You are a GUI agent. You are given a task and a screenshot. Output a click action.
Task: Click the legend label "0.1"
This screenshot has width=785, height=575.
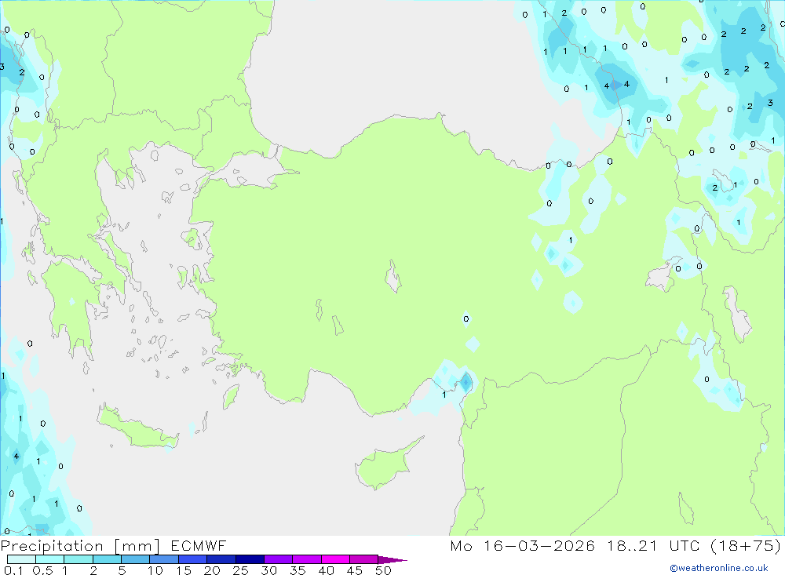13,570
